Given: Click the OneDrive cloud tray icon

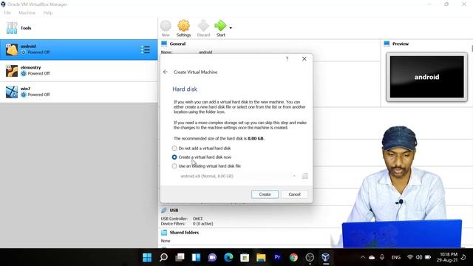Looking at the screenshot, I should [372, 257].
